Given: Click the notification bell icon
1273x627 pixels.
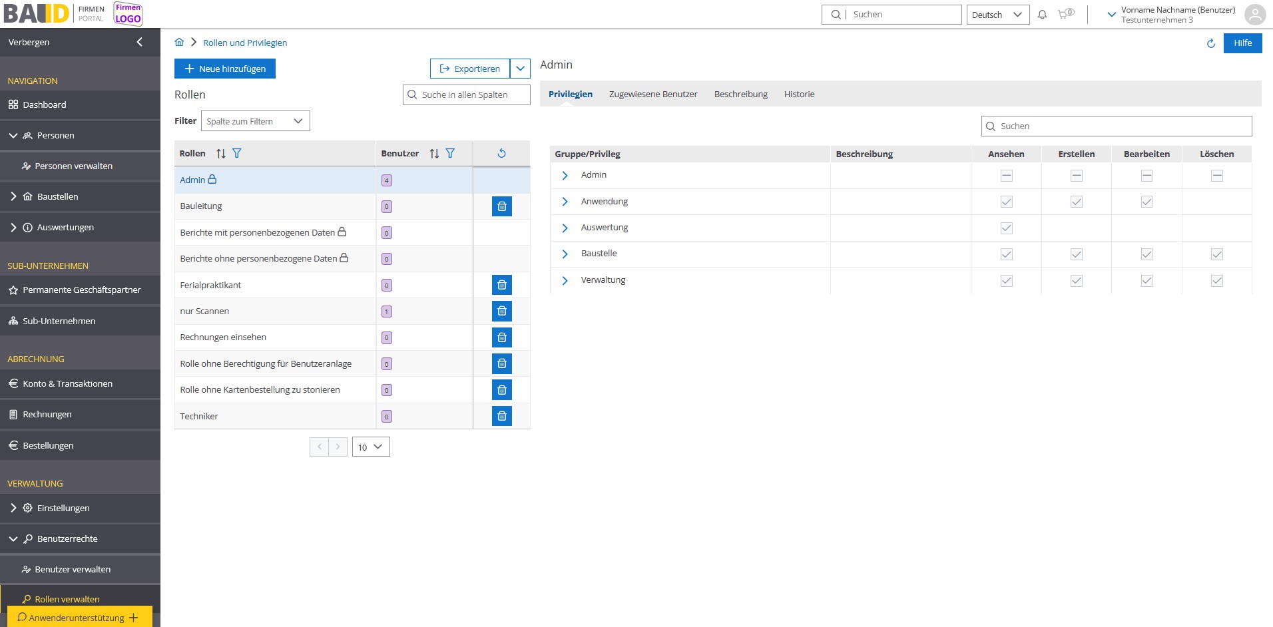Looking at the screenshot, I should 1043,15.
